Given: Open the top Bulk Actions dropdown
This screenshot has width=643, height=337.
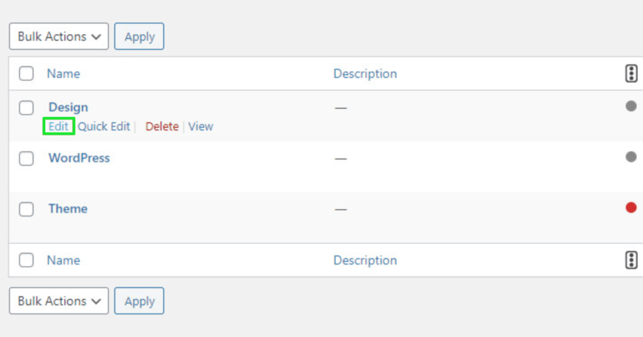Looking at the screenshot, I should [x=59, y=36].
